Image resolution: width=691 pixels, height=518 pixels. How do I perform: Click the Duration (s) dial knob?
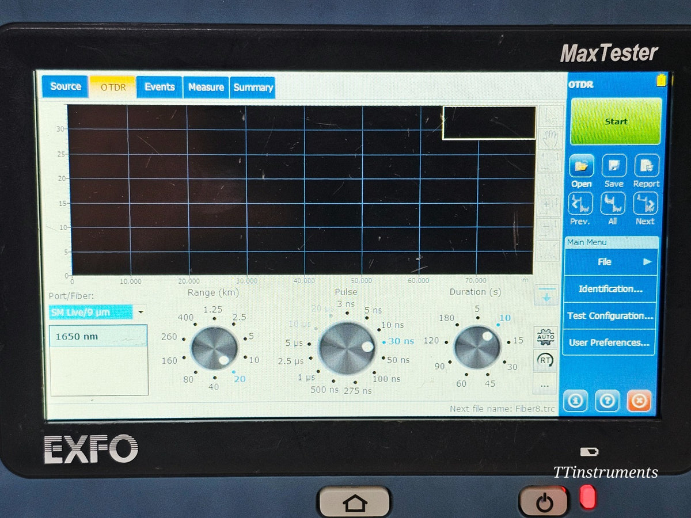click(477, 347)
